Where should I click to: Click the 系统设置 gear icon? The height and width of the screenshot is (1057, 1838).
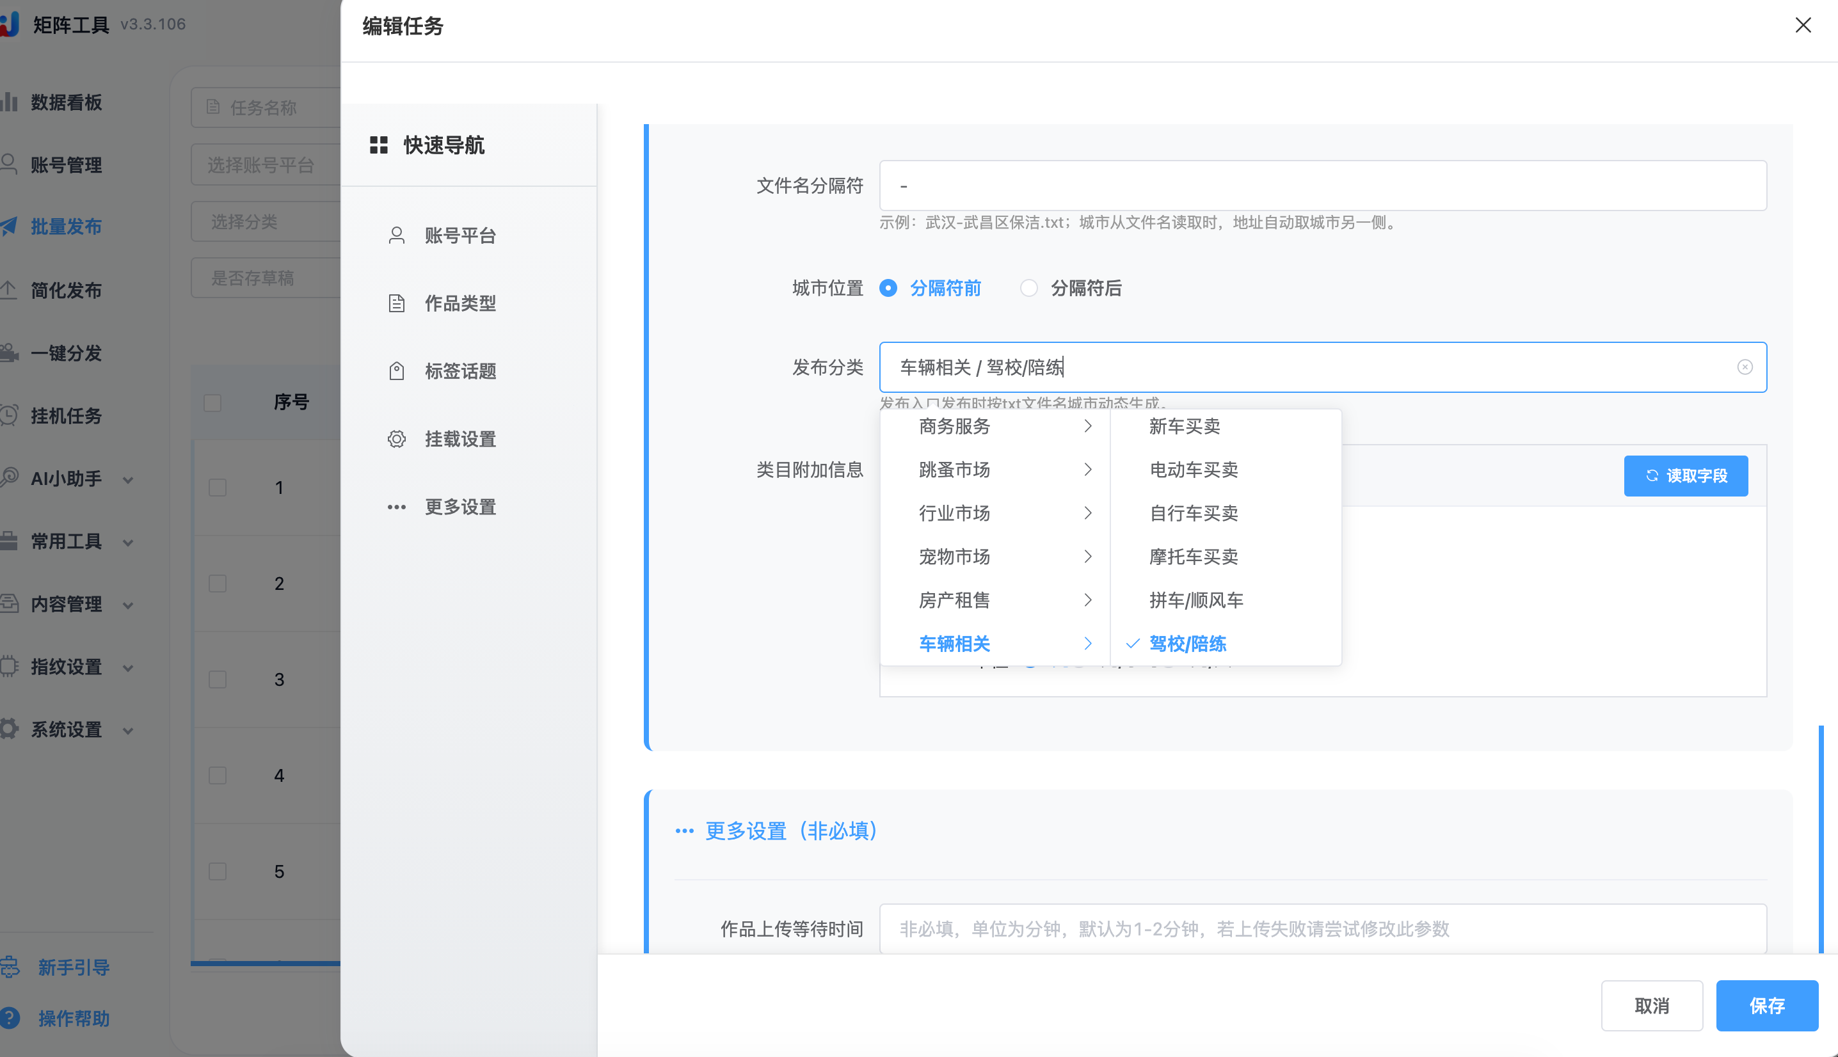point(9,729)
